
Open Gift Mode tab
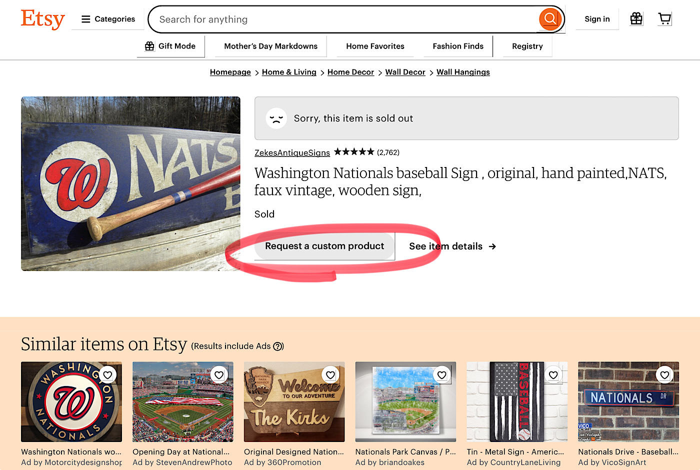(170, 46)
